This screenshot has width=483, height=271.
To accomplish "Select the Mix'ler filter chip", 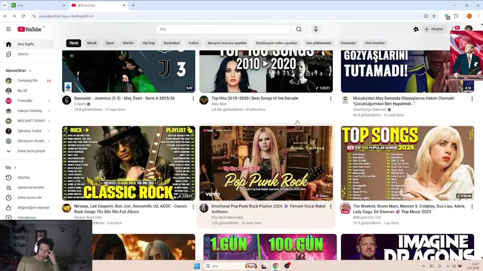I will pos(128,43).
